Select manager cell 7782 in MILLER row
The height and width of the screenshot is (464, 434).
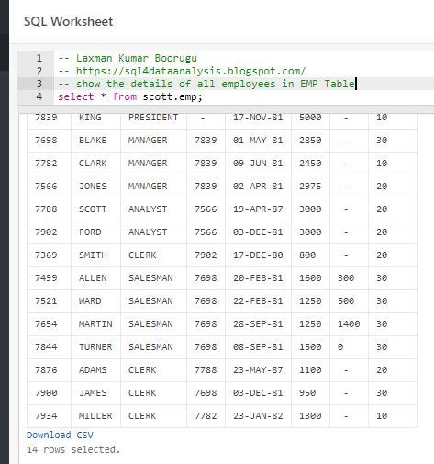coord(206,416)
